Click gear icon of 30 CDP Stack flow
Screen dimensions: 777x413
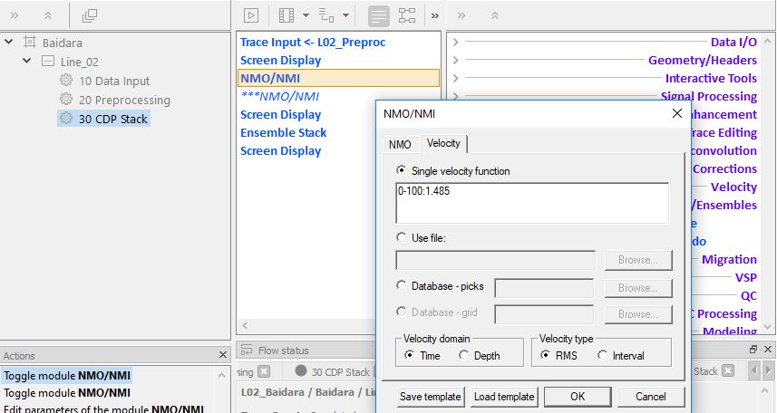coord(66,118)
